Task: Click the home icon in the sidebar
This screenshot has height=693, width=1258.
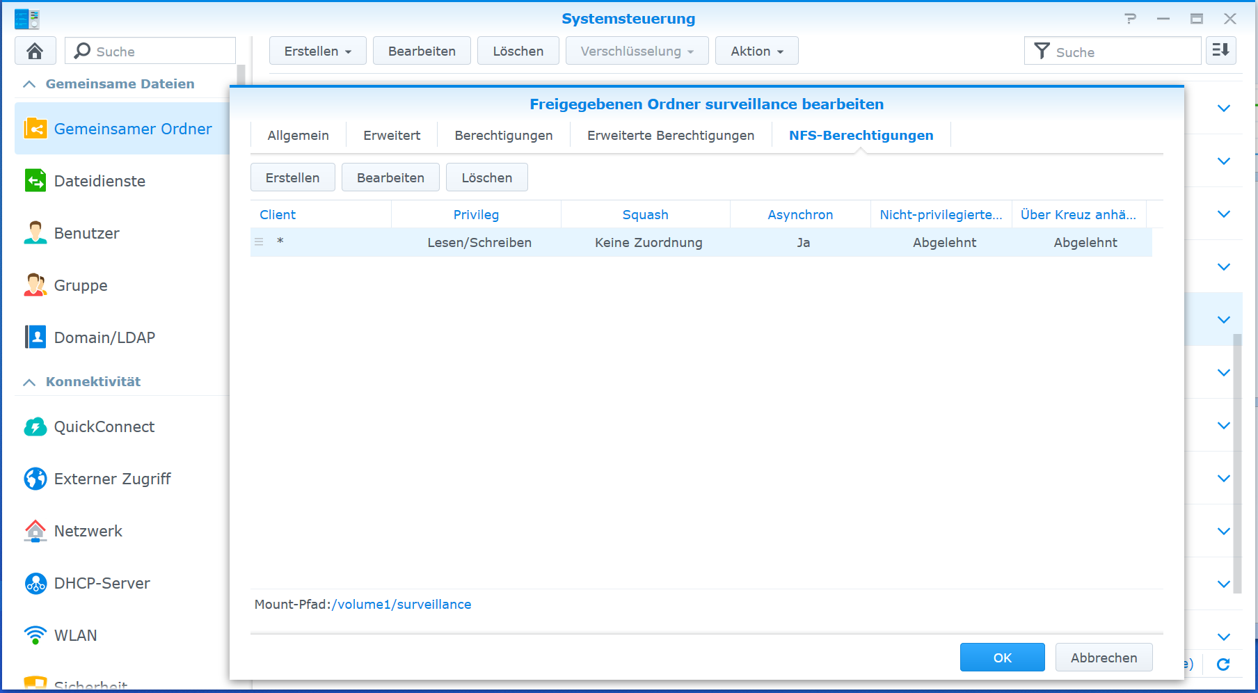Action: click(x=35, y=51)
